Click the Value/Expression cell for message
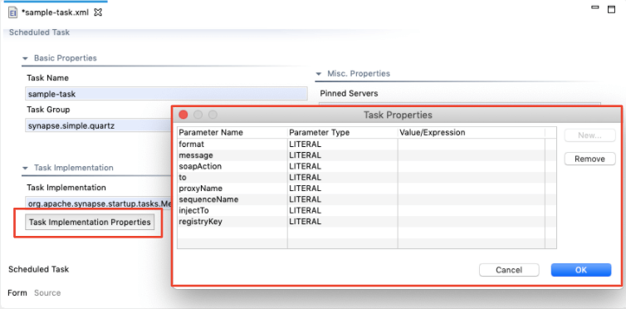The height and width of the screenshot is (309, 626). [x=471, y=155]
